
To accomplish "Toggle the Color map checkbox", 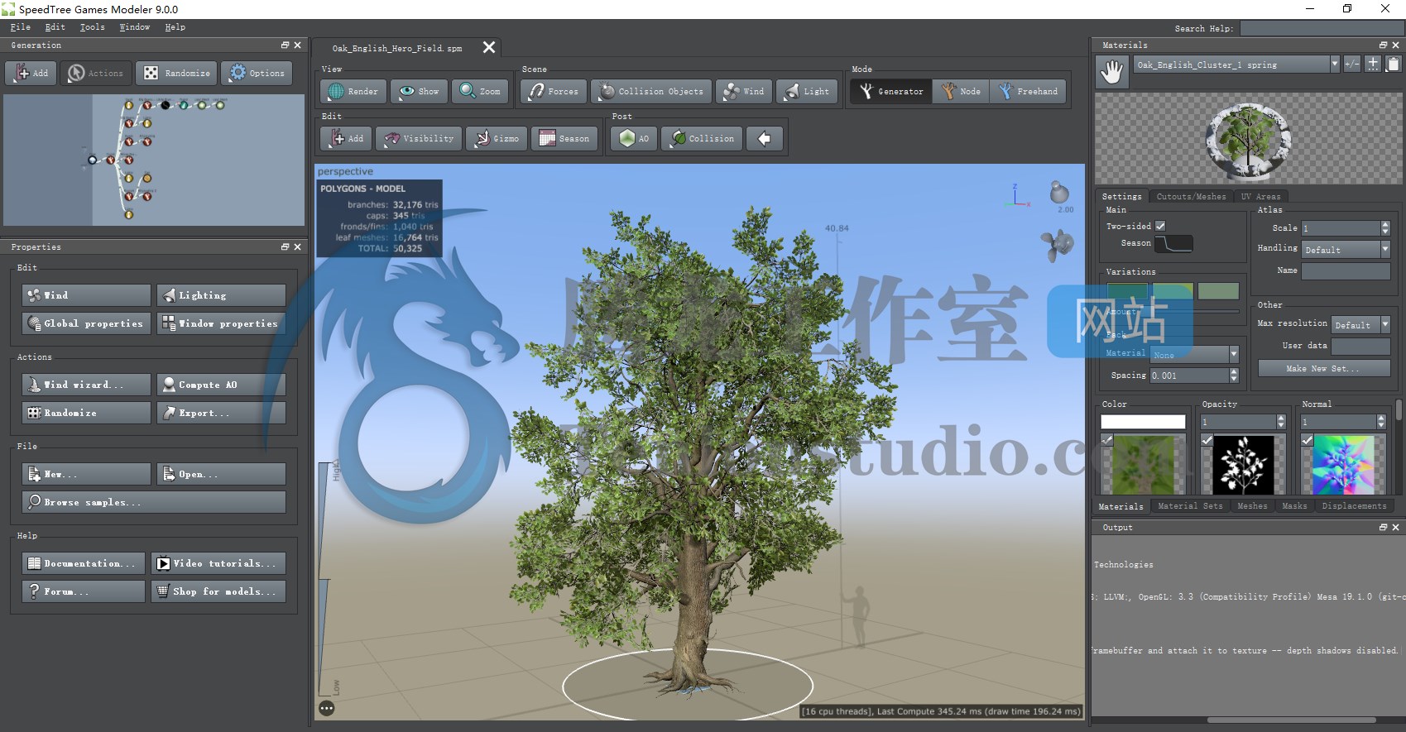I will click(x=1106, y=440).
